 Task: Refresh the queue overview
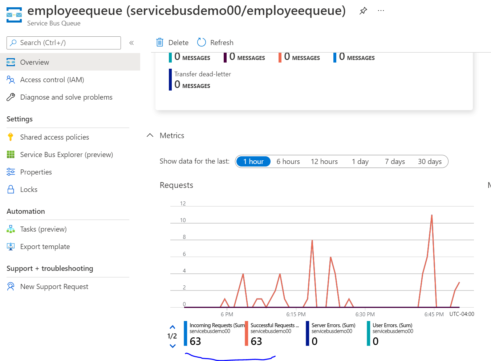coord(215,43)
